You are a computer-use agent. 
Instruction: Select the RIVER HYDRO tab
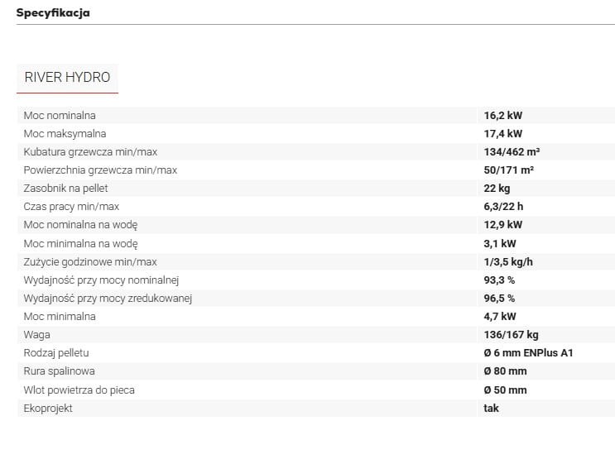pos(67,78)
